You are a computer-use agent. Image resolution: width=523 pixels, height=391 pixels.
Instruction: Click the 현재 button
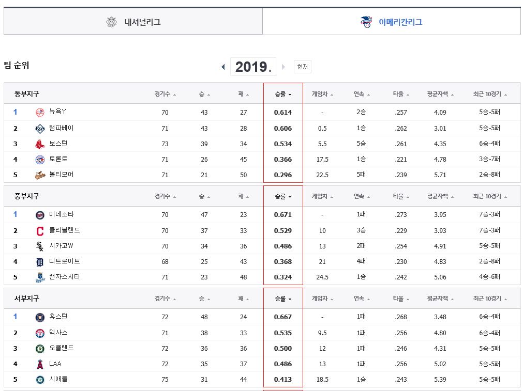coord(303,67)
